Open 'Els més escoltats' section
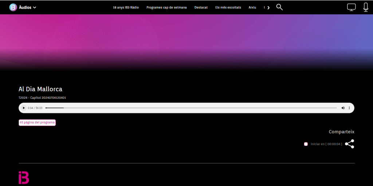This screenshot has height=186, width=373. [x=228, y=7]
